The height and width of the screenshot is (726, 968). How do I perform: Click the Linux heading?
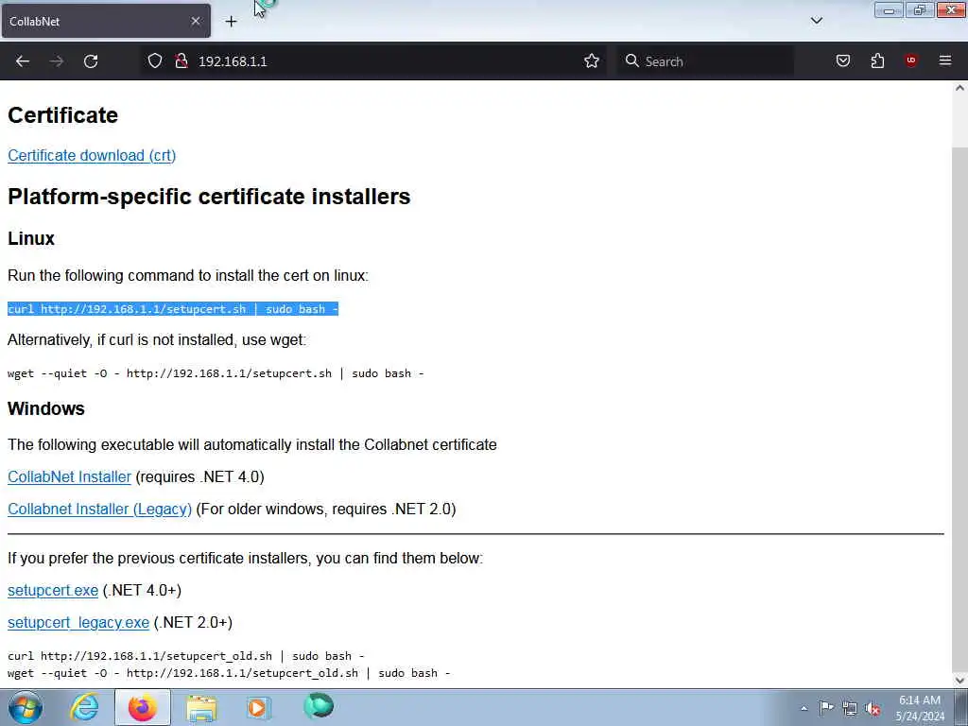[x=31, y=238]
